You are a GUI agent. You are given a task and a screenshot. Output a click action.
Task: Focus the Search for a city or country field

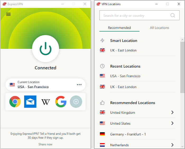click(x=140, y=15)
